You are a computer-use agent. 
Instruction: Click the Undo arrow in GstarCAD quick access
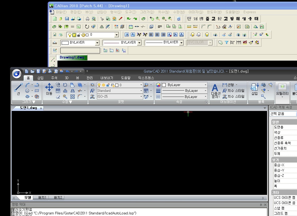coord(67,71)
